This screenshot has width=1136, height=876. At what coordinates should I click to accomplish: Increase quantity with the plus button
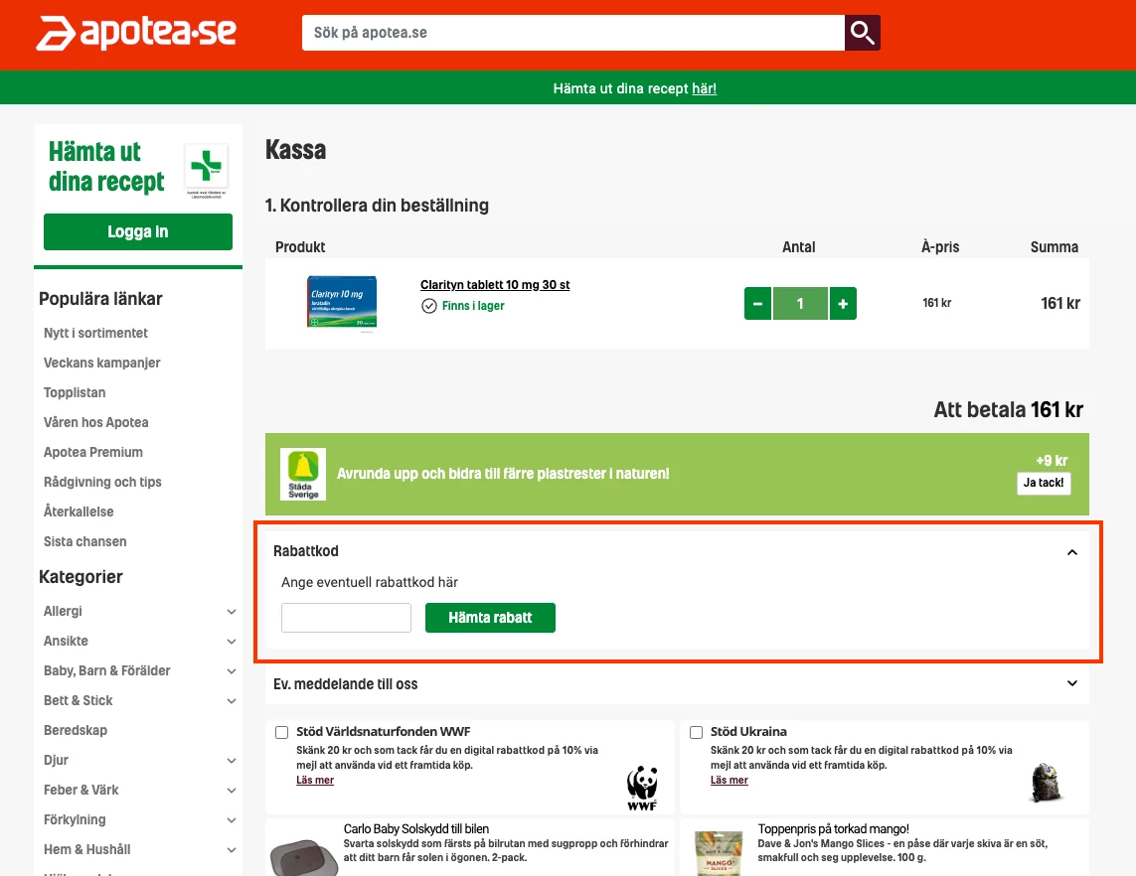843,303
